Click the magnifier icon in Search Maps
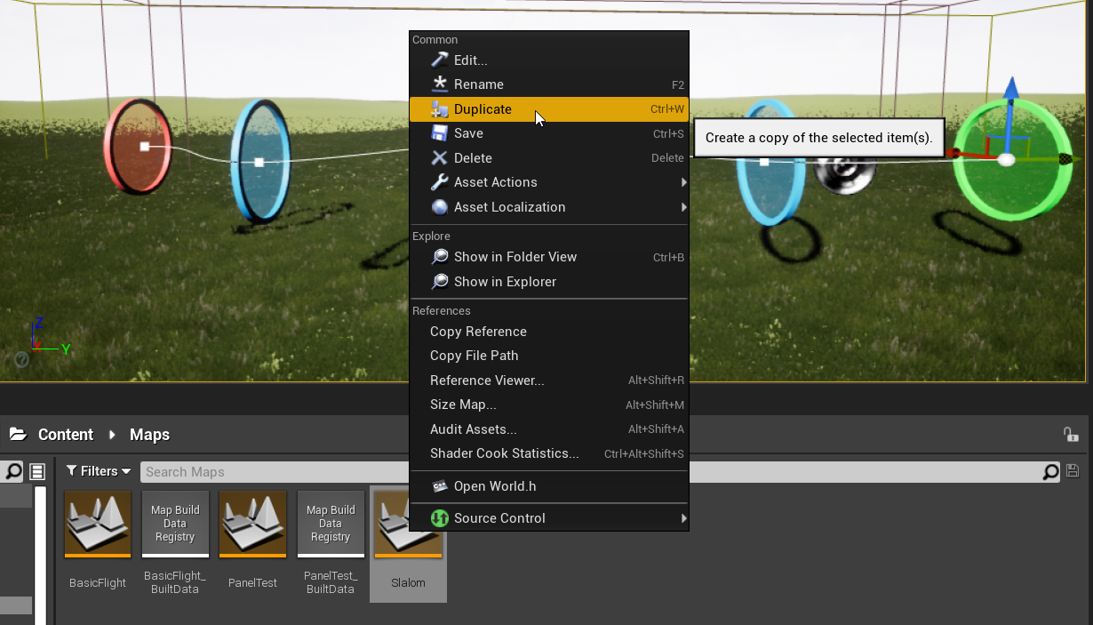The height and width of the screenshot is (625, 1093). click(x=1051, y=472)
